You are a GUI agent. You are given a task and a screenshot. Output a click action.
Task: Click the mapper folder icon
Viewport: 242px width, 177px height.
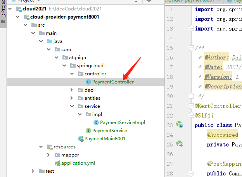[57, 155]
